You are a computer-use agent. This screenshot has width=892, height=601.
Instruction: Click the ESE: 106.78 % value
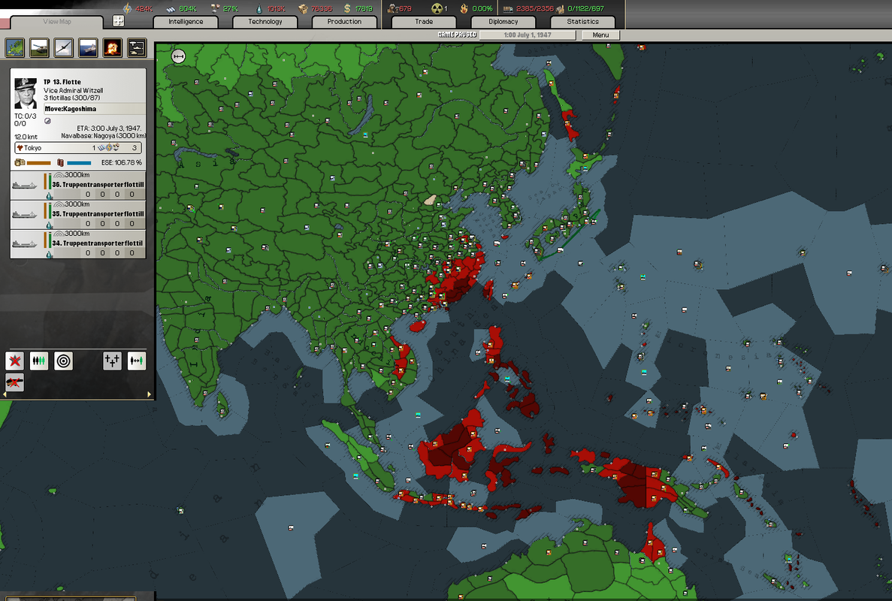coord(121,162)
